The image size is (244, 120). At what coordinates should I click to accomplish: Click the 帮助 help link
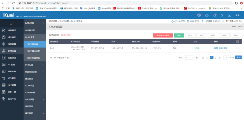point(234,27)
